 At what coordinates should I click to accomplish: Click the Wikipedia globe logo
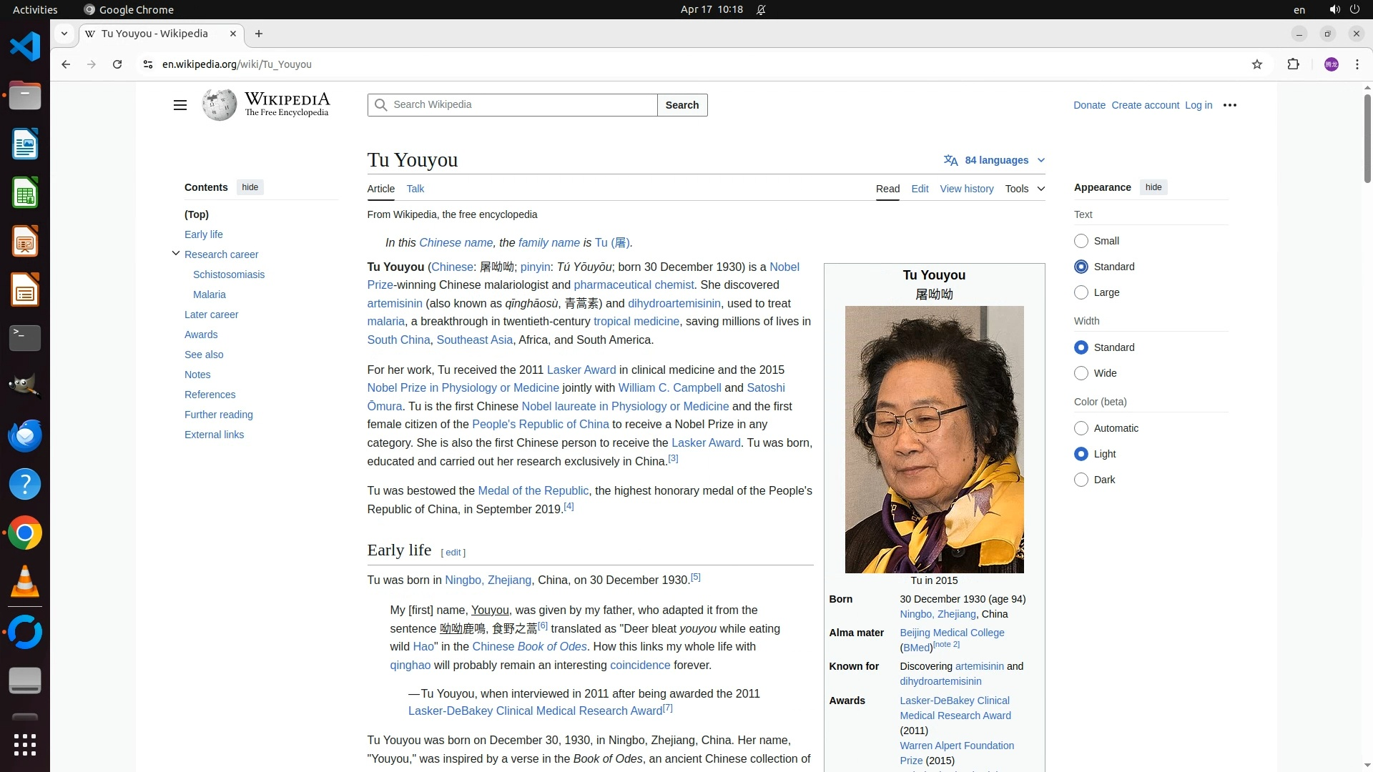pyautogui.click(x=220, y=105)
